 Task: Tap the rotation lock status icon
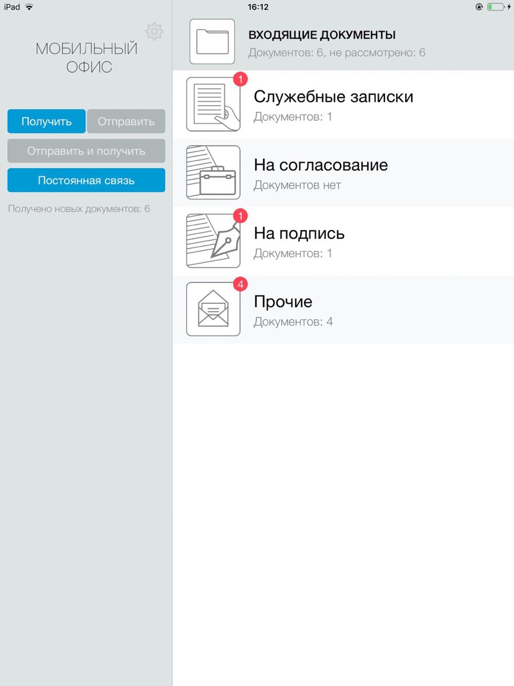pos(479,7)
